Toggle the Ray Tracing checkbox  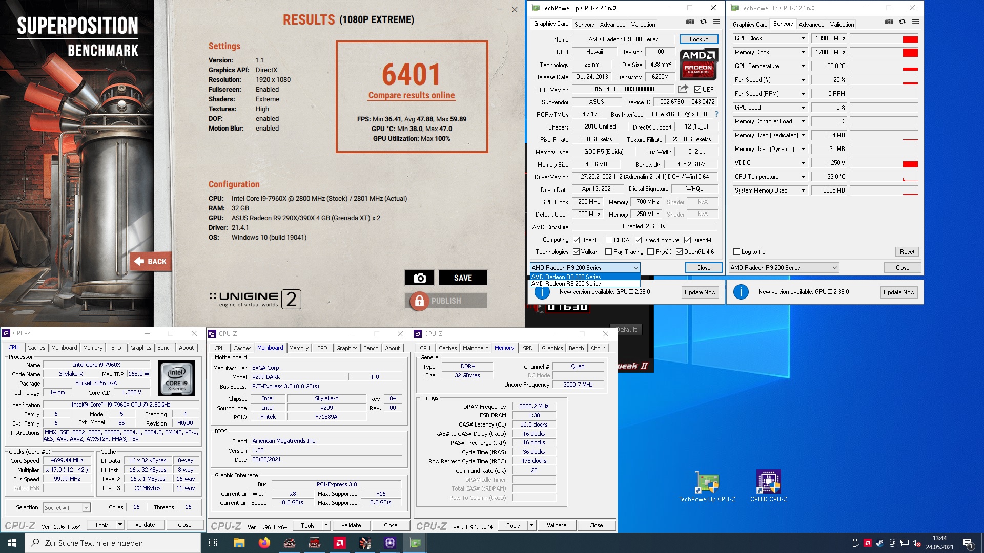pos(608,252)
